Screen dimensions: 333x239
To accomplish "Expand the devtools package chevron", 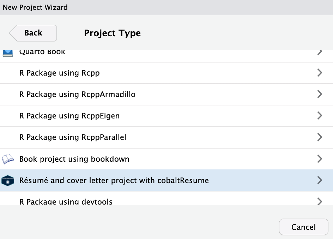I will [320, 201].
